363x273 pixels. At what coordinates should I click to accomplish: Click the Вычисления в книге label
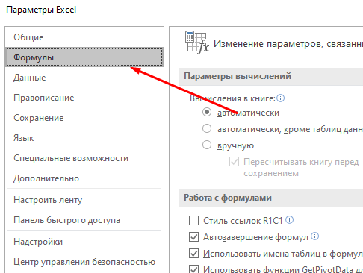[232, 98]
